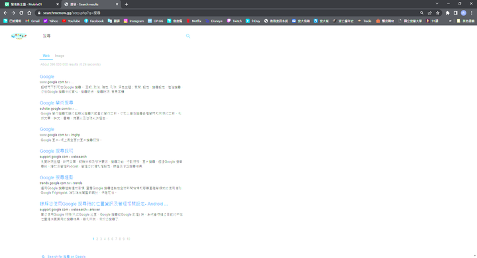Screen dimensions: 477x258
Task: Switch to the Image results tab
Action: point(60,56)
